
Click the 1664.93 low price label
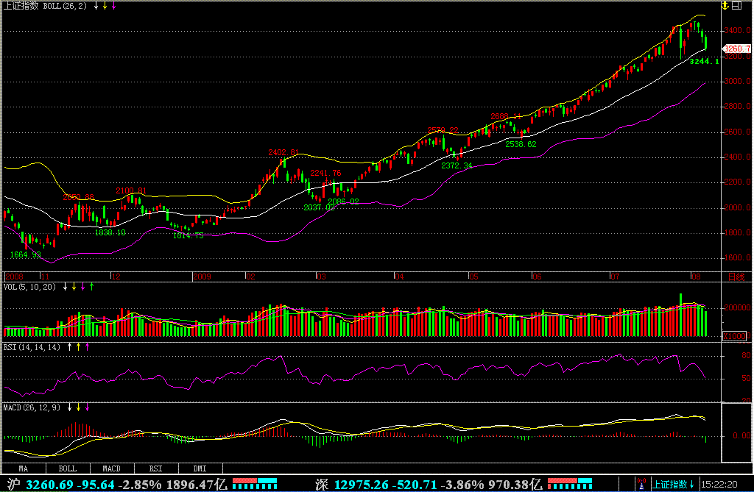click(x=26, y=254)
